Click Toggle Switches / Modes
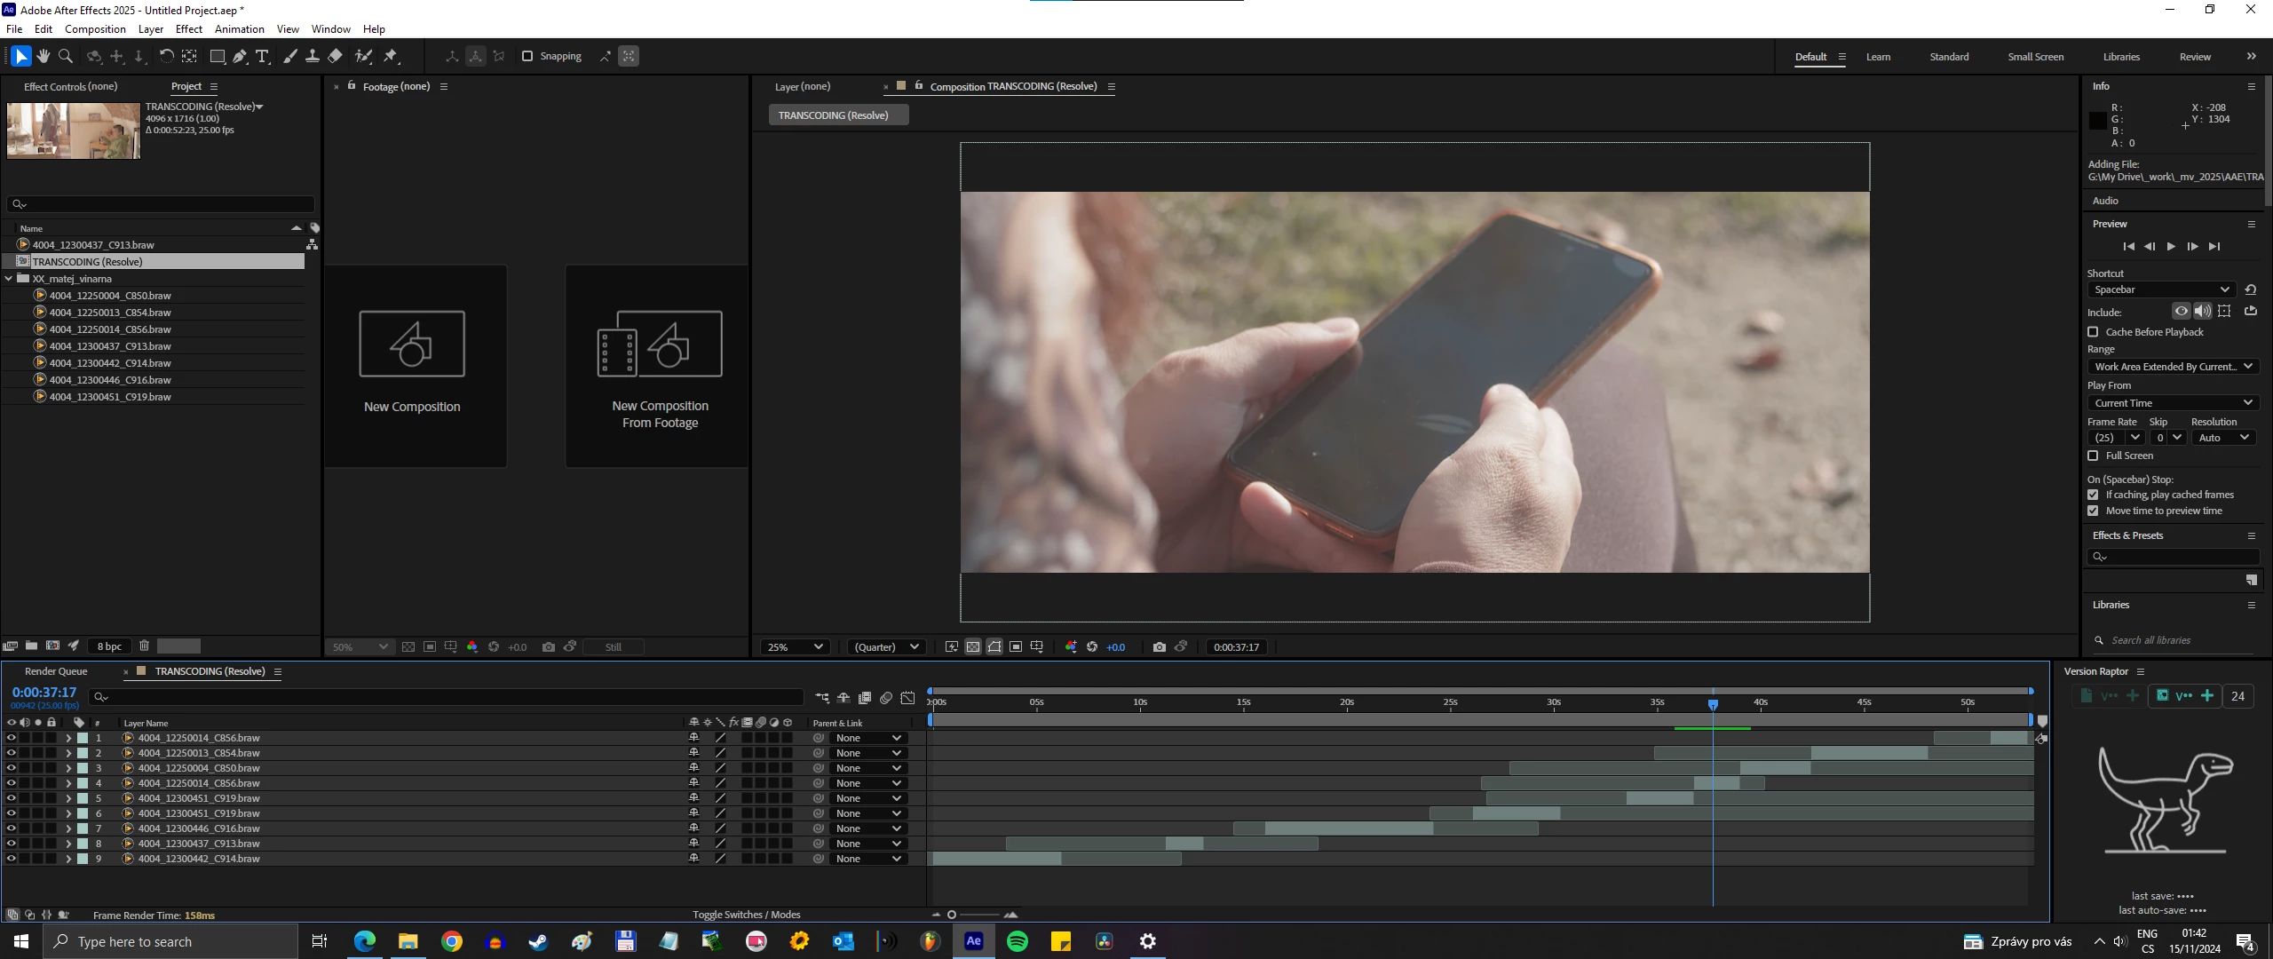The width and height of the screenshot is (2273, 959). 746,915
